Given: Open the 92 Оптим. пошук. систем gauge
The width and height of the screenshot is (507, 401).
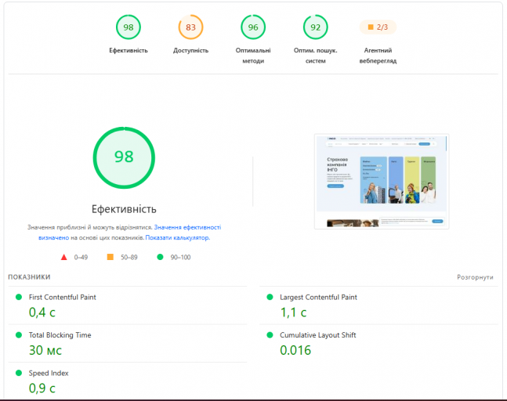Looking at the screenshot, I should (316, 27).
